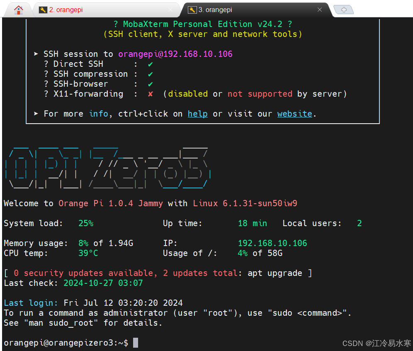Click the SSH-browser green checkmark
413x351 pixels.
(151, 84)
